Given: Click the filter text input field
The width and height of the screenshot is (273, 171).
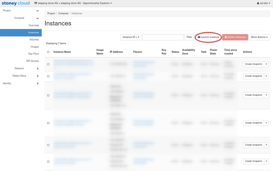Looking at the screenshot, I should pos(163,37).
